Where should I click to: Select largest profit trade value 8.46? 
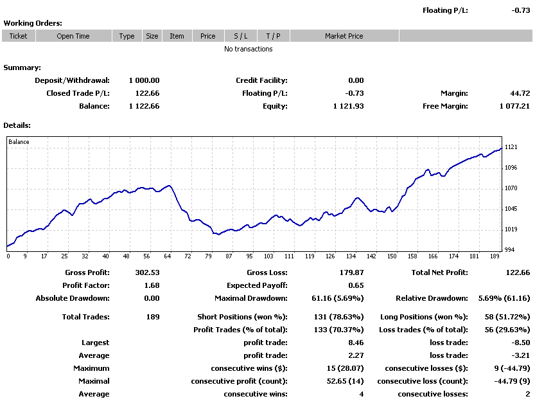pos(356,343)
